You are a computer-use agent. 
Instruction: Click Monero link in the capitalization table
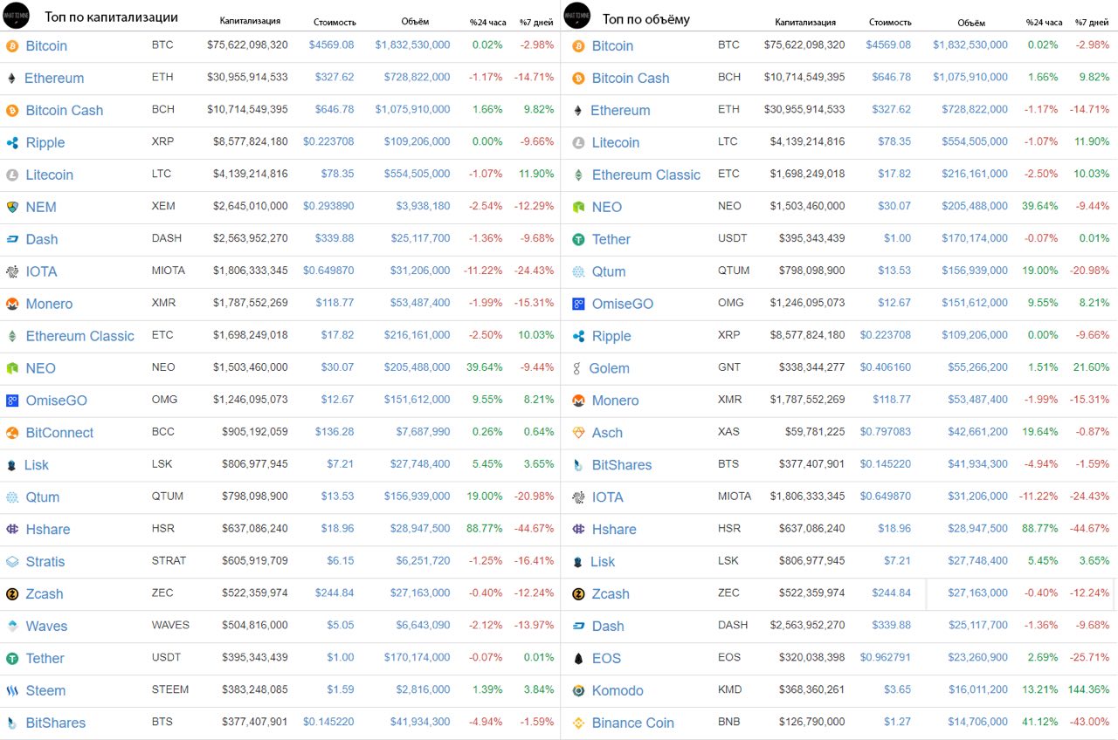(50, 304)
